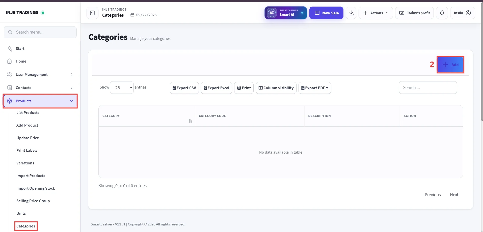483x232 pixels.
Task: Expand User Management submenu
Action: point(40,75)
